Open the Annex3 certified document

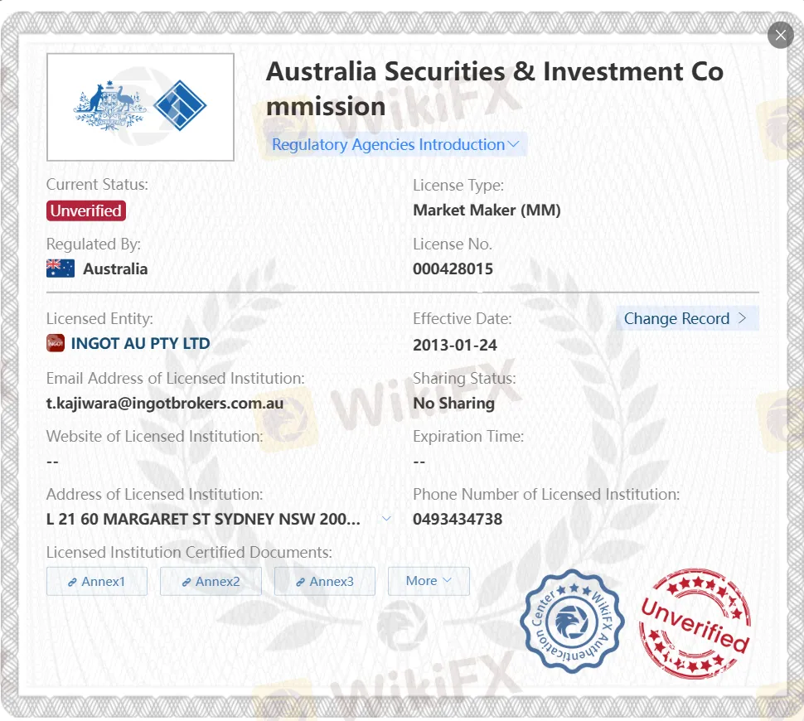coord(324,581)
